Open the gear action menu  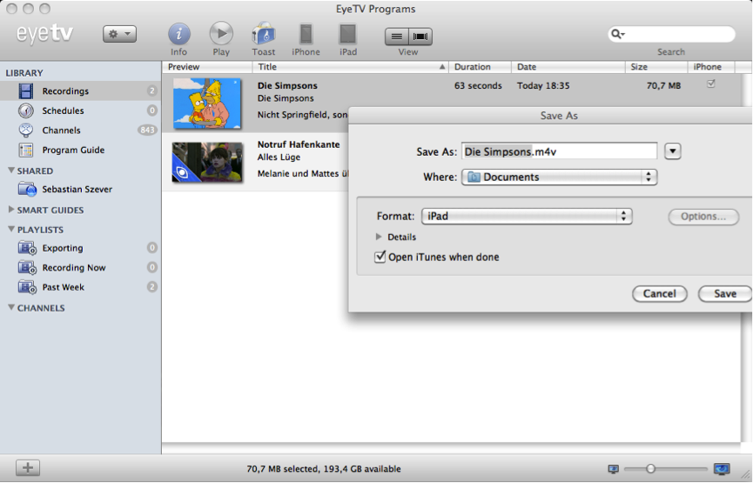(119, 34)
